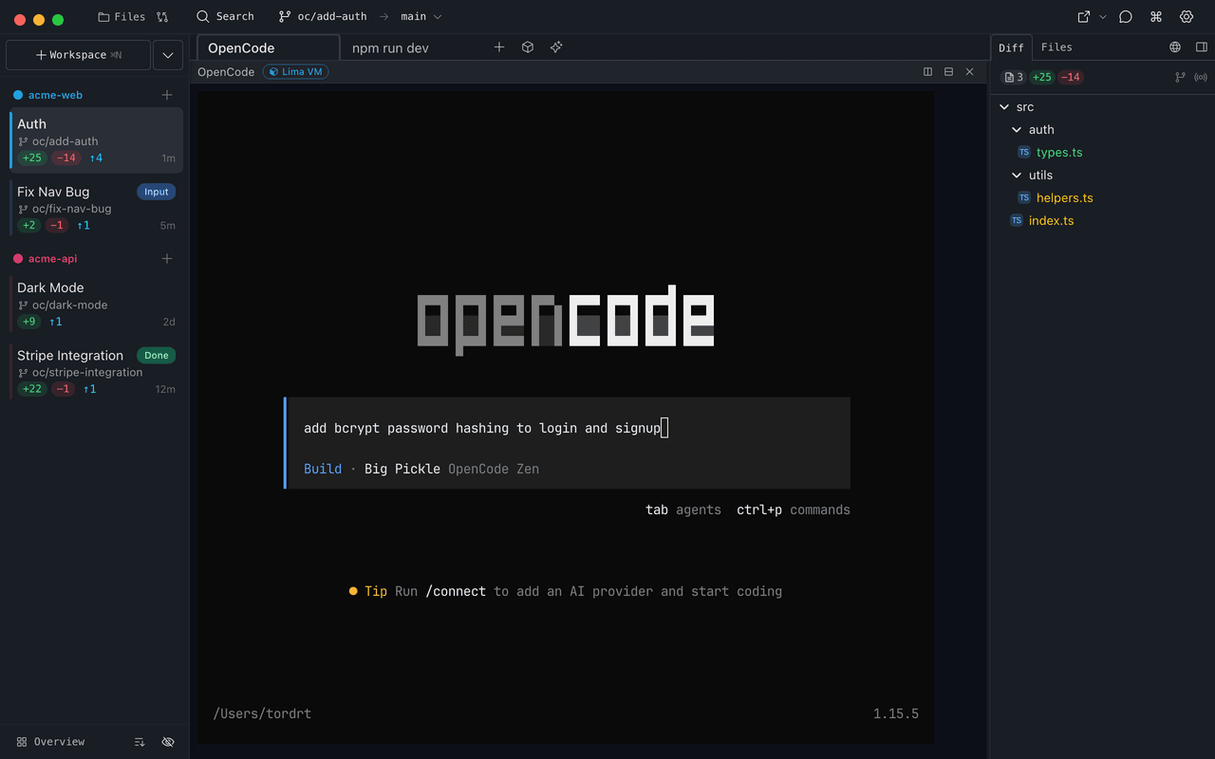This screenshot has height=759, width=1215.
Task: Open the chat bubble icon
Action: click(1126, 16)
